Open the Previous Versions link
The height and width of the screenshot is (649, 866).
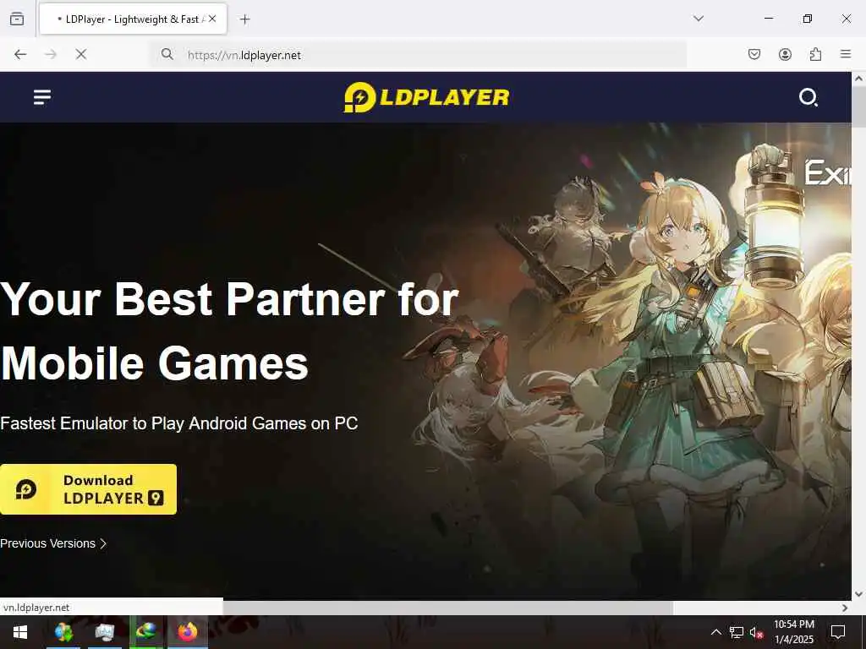point(53,543)
